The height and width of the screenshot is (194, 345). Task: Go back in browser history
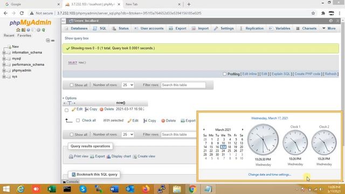tap(5, 13)
